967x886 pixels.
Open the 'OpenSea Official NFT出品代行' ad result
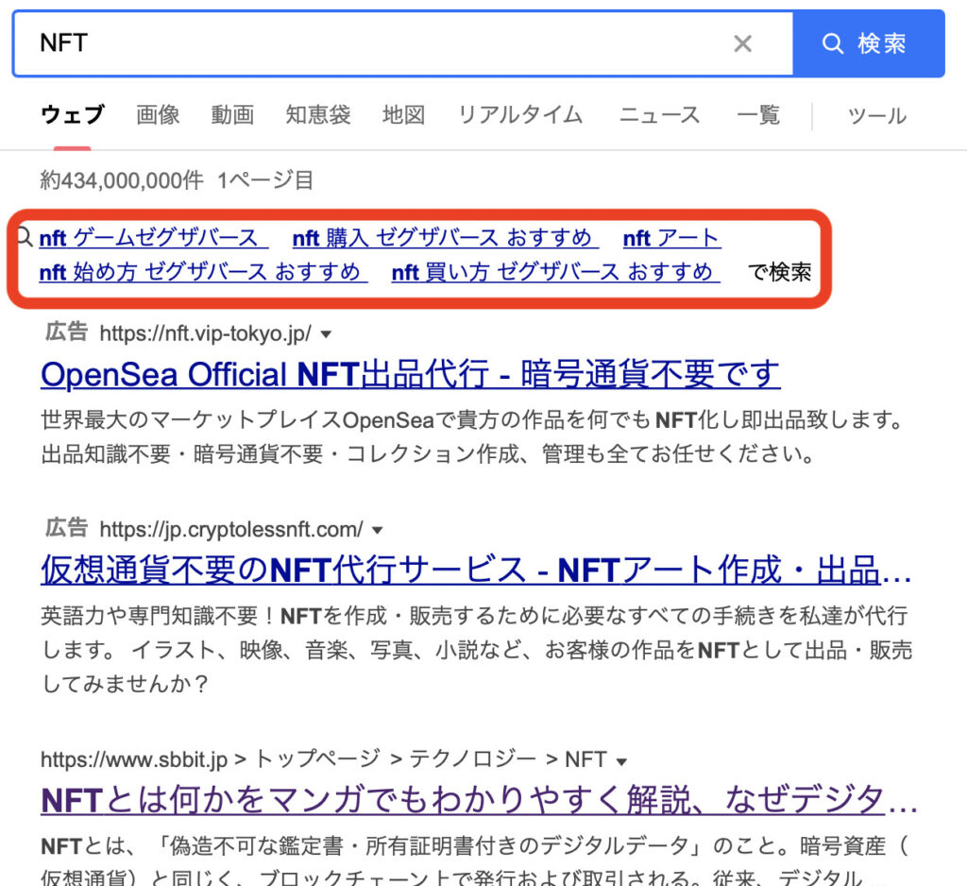click(411, 374)
